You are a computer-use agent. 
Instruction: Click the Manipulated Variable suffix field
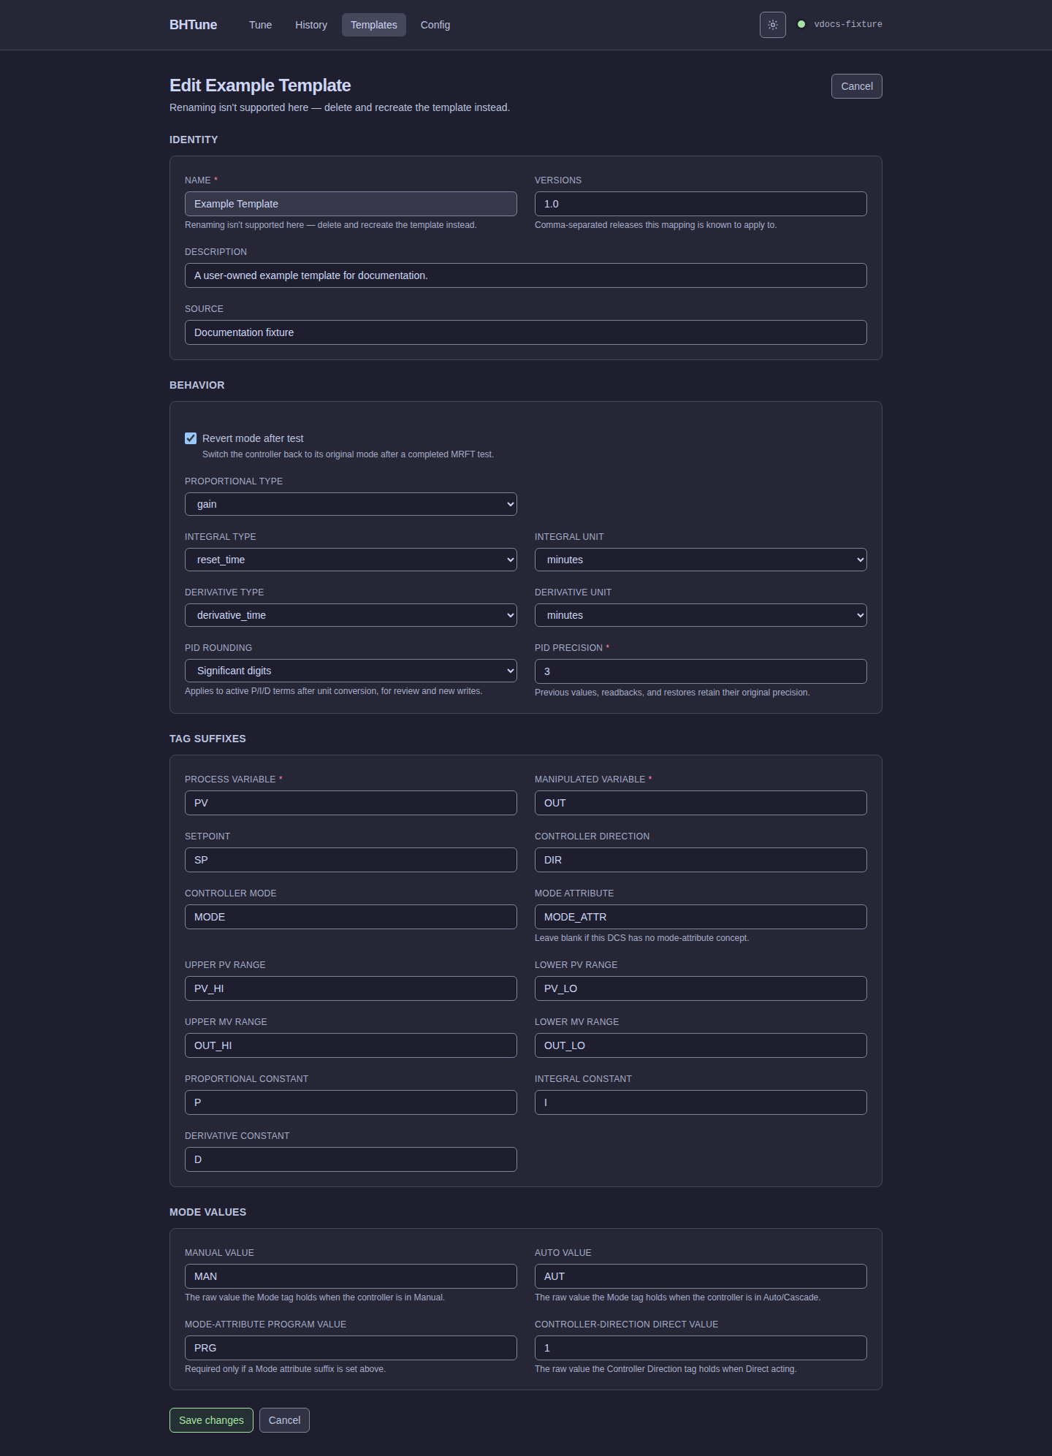(701, 803)
